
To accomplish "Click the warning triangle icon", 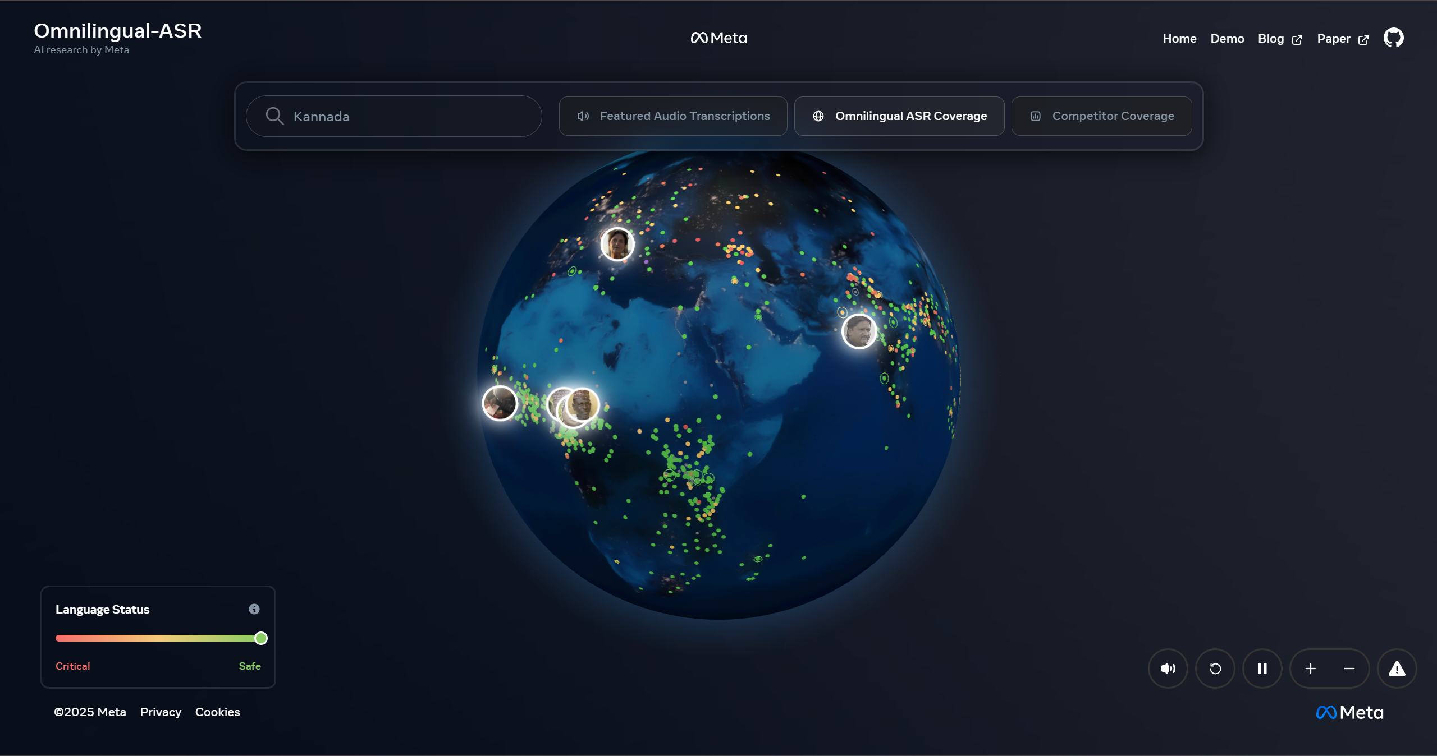I will [1397, 668].
